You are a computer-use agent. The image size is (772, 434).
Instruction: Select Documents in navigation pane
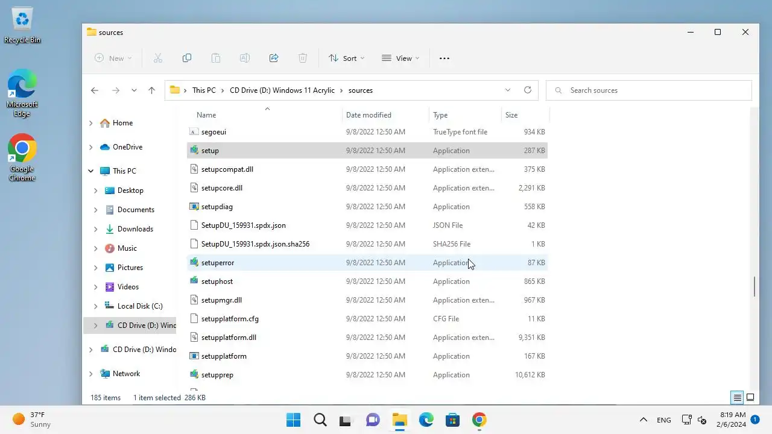coord(136,210)
